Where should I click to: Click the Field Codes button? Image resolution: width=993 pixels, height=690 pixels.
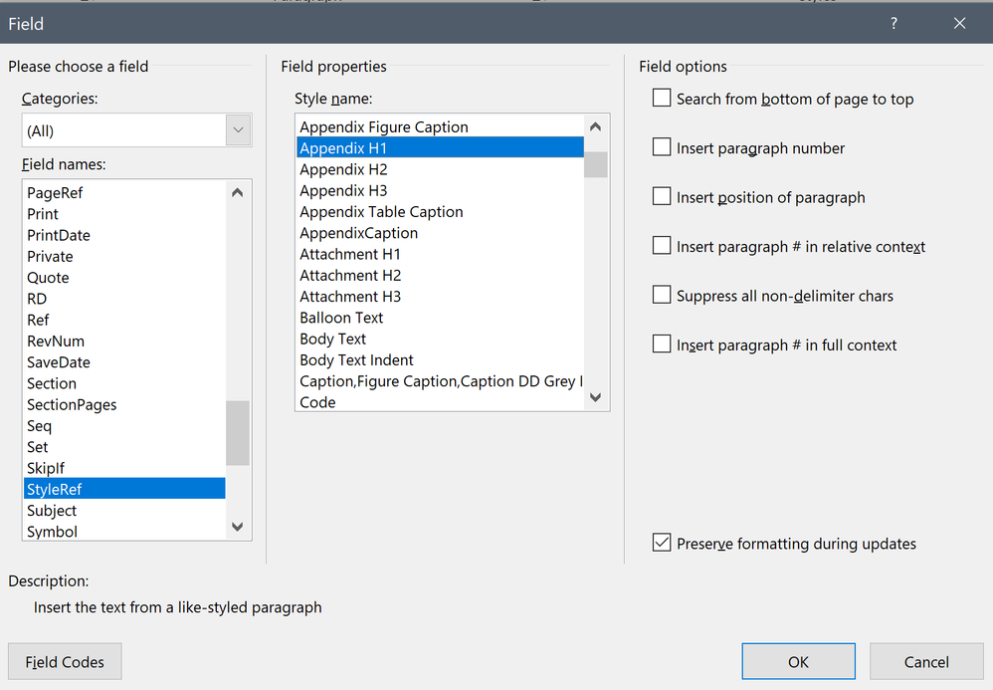tap(65, 662)
